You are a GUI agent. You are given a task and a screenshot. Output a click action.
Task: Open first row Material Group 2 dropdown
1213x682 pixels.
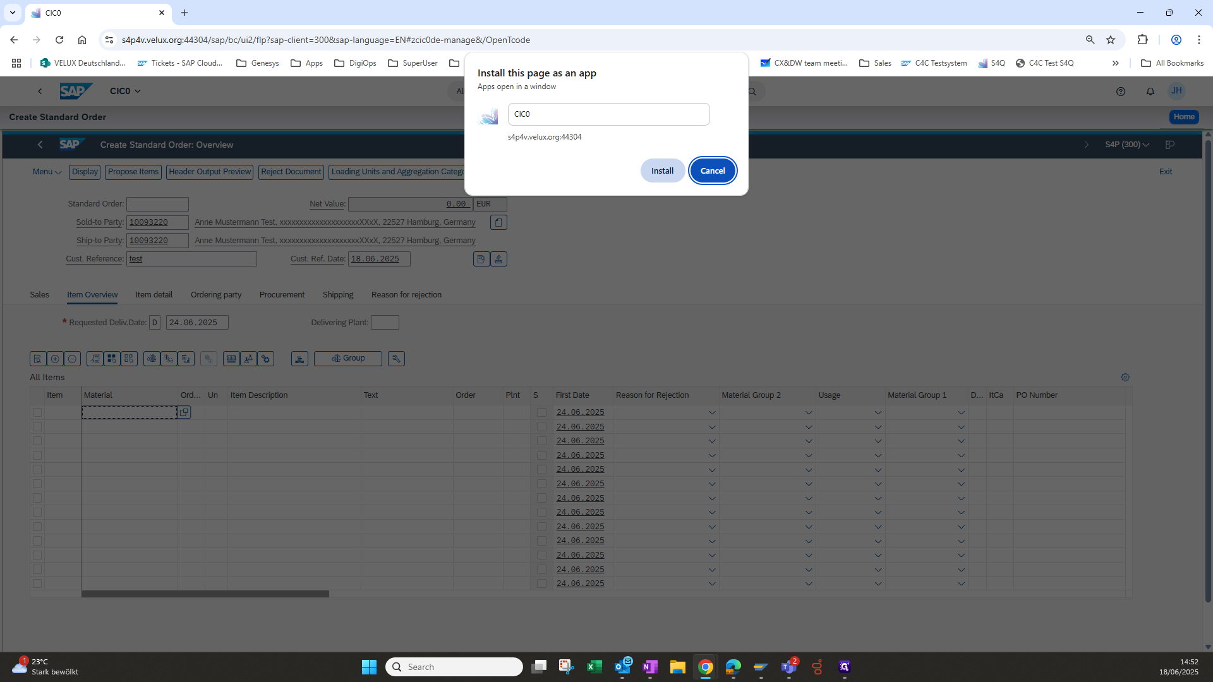[x=809, y=413]
